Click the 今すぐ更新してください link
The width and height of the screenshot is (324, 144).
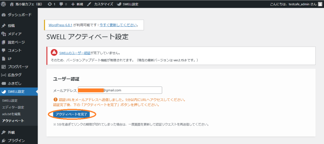click(118, 25)
